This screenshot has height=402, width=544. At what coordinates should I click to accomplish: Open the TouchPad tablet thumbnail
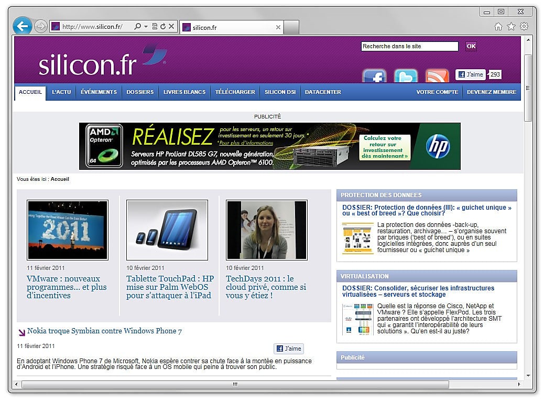pyautogui.click(x=167, y=230)
